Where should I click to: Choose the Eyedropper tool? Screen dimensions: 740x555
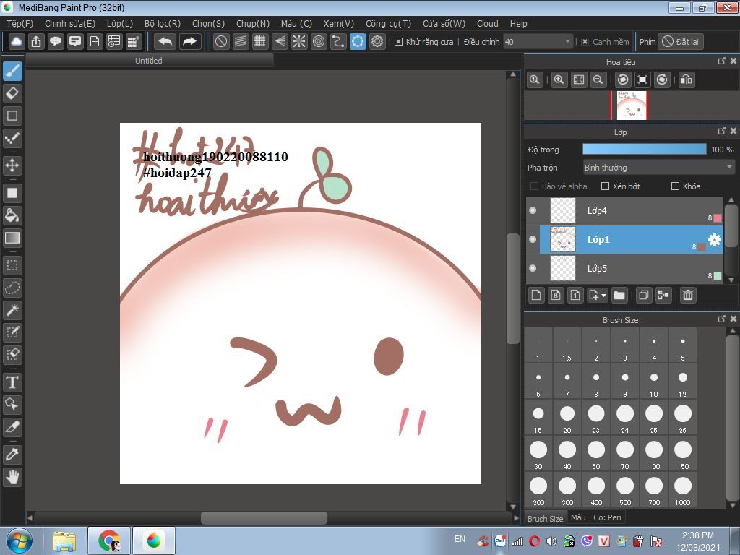coord(12,455)
